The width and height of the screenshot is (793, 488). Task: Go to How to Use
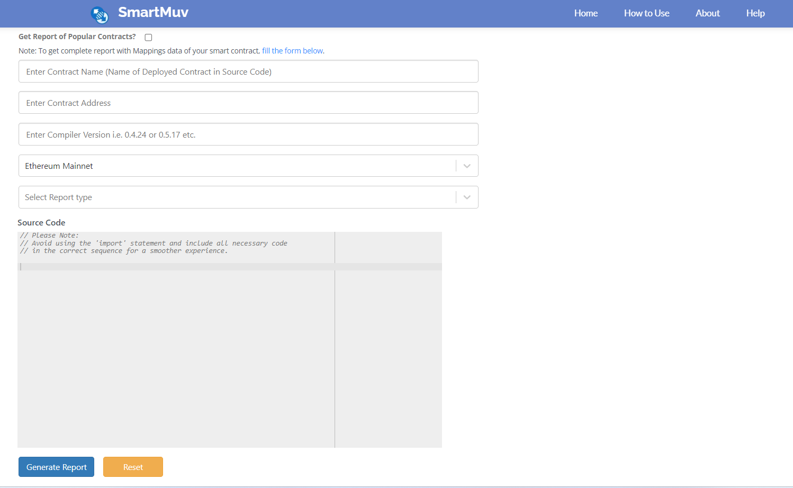pos(646,13)
